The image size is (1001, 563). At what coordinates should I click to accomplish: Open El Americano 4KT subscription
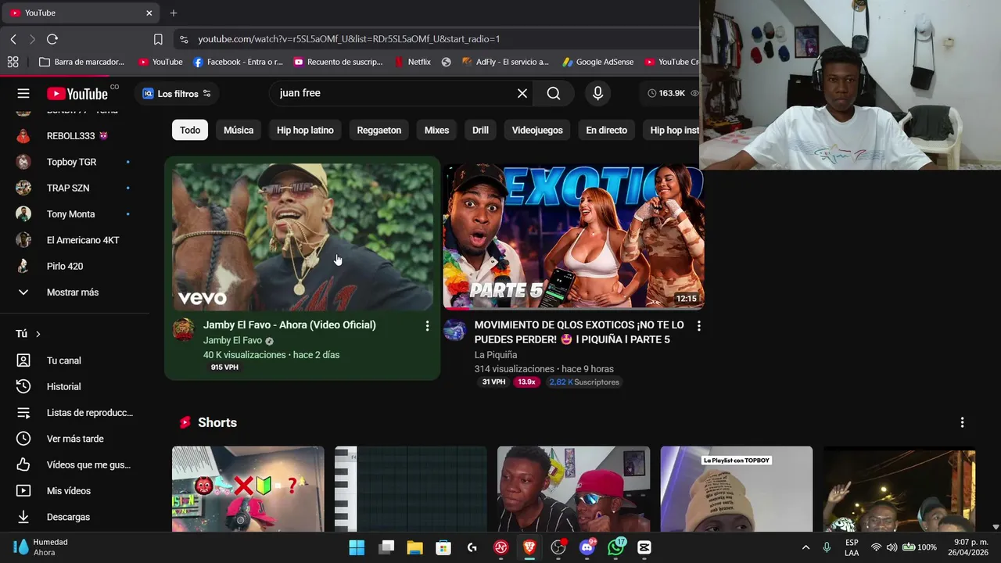click(74, 240)
